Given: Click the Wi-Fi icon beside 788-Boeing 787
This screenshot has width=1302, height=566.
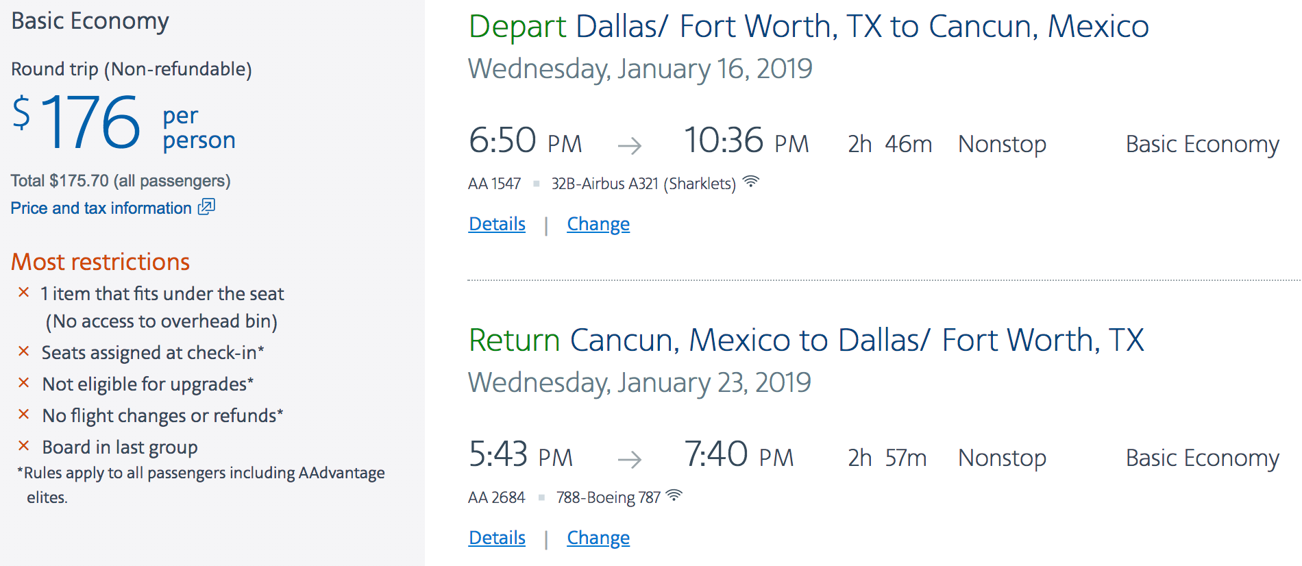Looking at the screenshot, I should (x=674, y=495).
